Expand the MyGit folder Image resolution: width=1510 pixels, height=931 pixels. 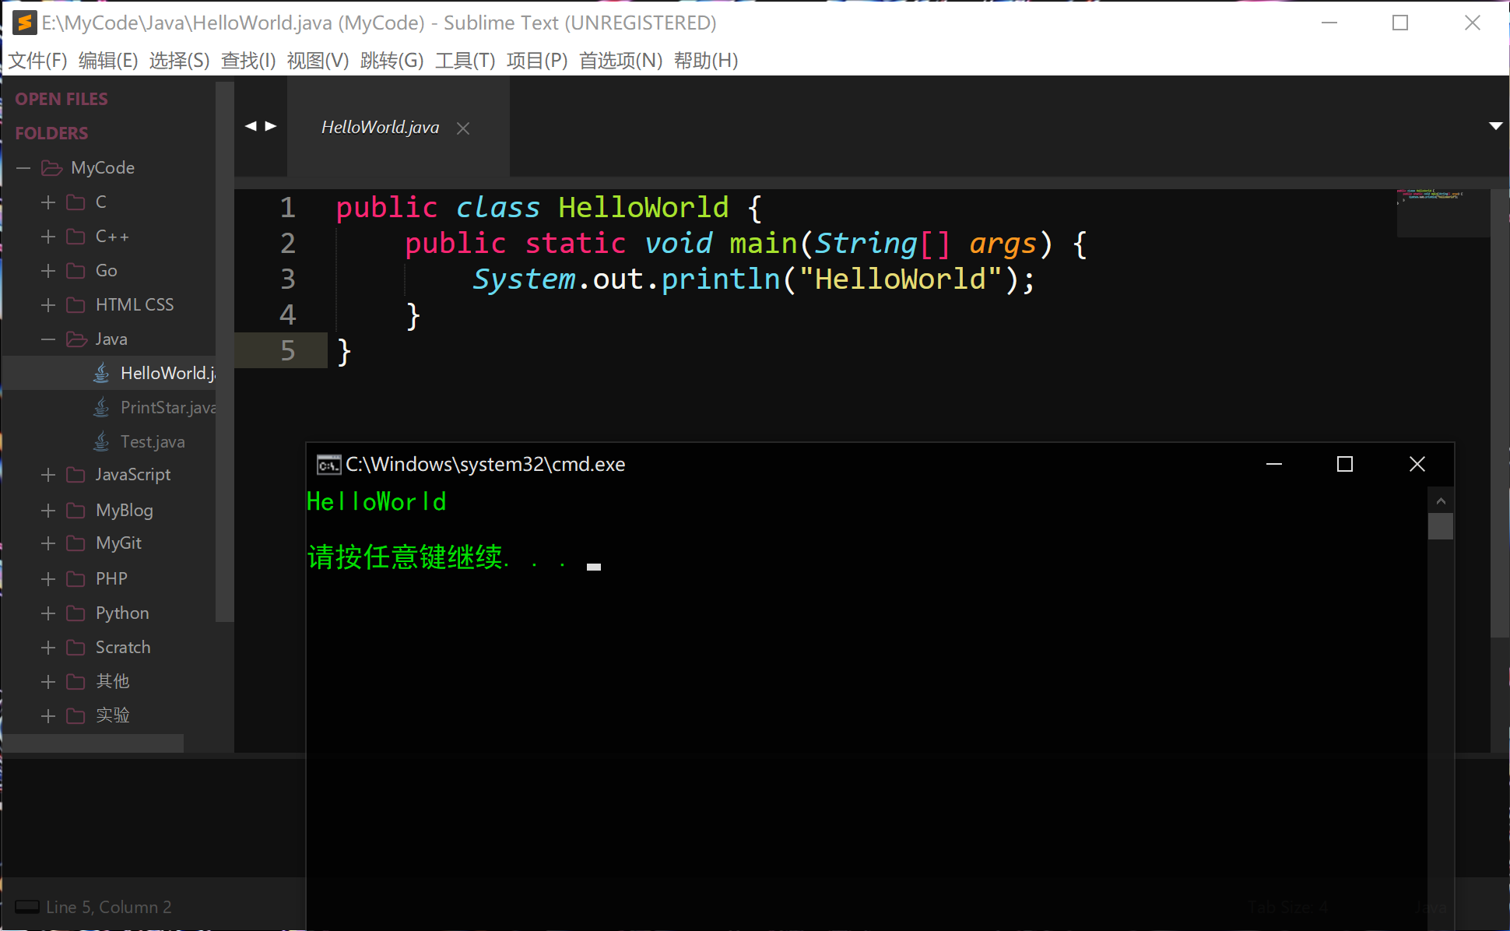point(48,543)
